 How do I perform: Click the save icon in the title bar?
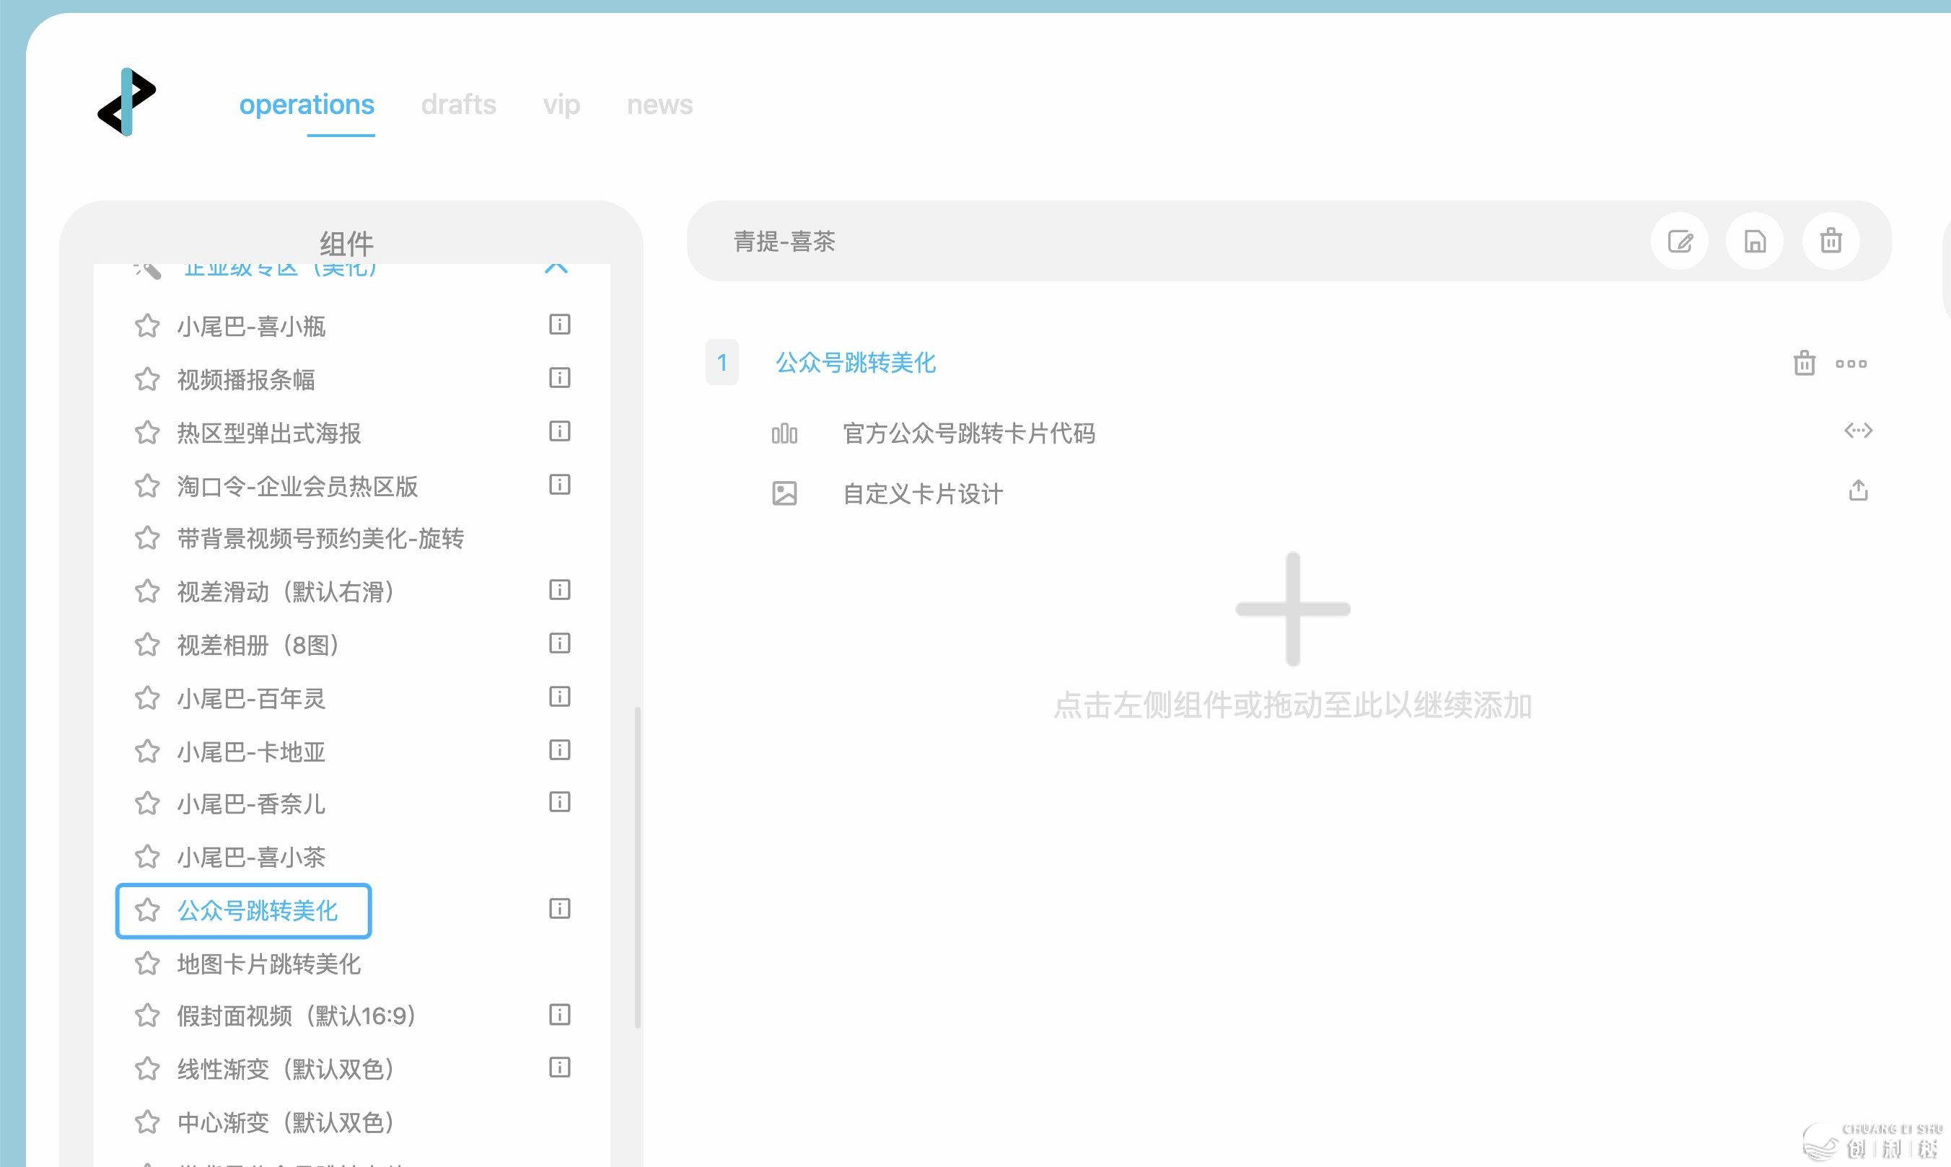[1755, 242]
